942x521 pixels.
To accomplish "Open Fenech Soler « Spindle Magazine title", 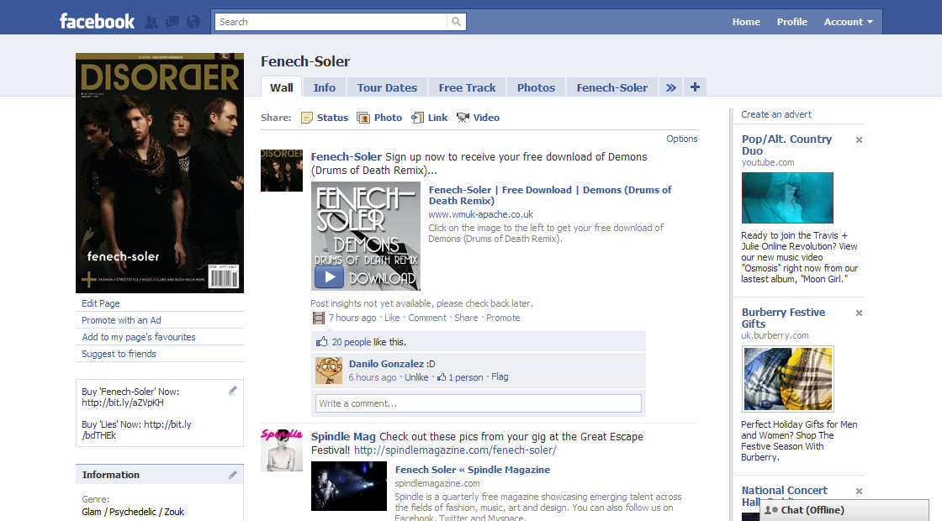I will [472, 470].
